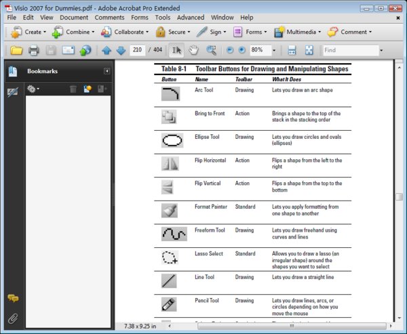Image resolution: width=407 pixels, height=334 pixels.
Task: Go to next page with down arrow
Action: coord(120,50)
